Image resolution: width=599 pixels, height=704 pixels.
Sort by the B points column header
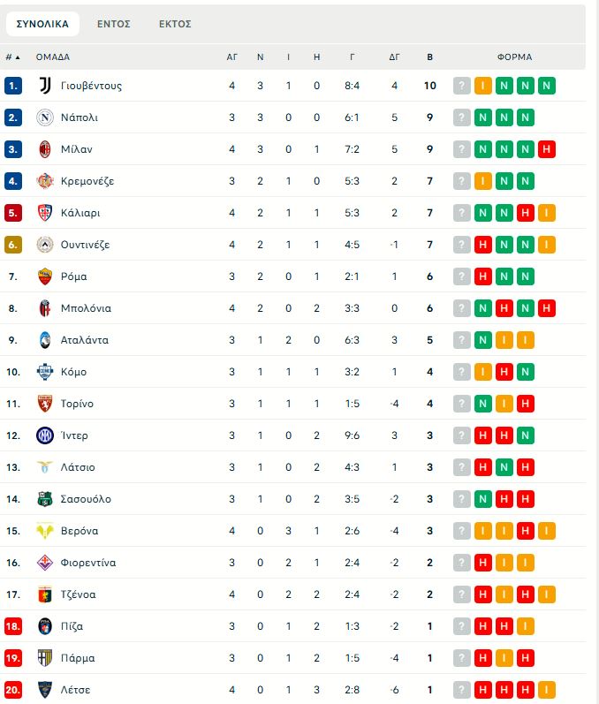430,57
